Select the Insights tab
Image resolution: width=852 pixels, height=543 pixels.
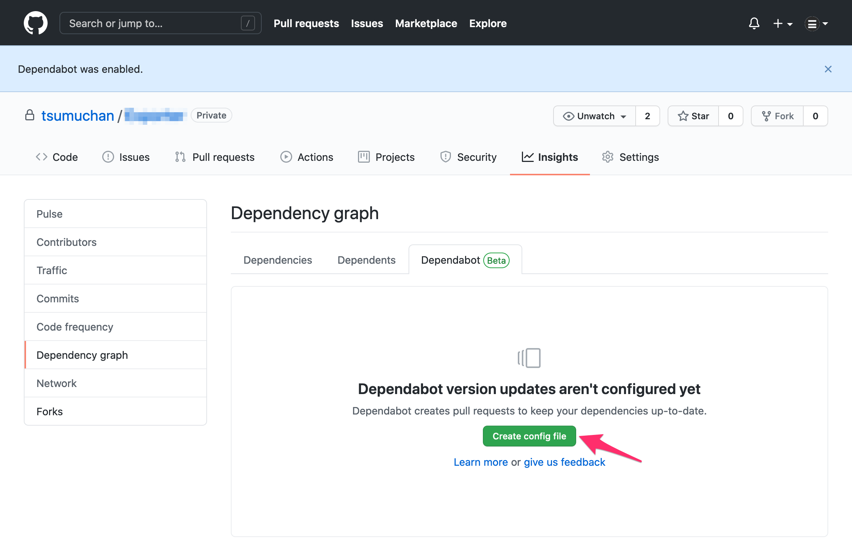click(x=550, y=157)
